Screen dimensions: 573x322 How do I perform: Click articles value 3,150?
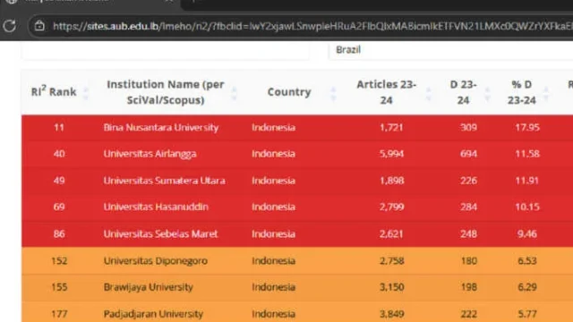pos(391,287)
